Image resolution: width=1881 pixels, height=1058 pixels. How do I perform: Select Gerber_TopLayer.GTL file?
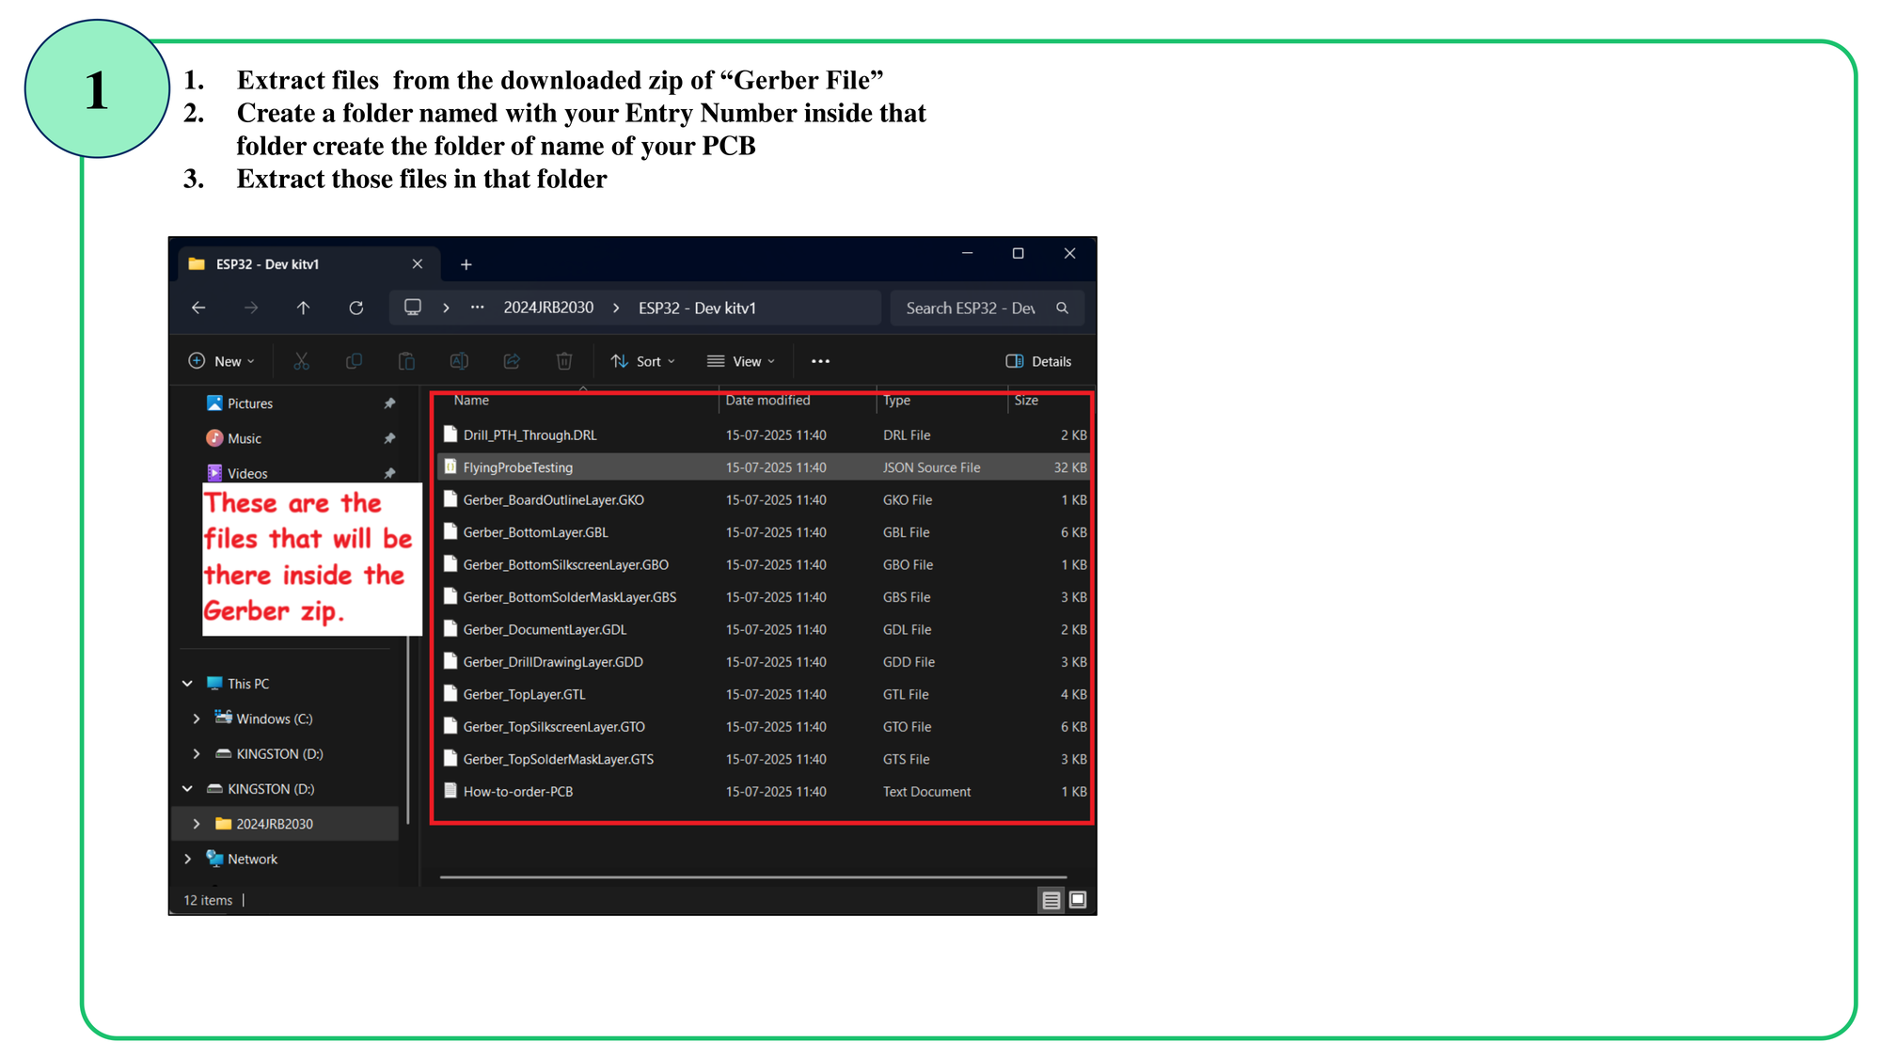pos(764,694)
